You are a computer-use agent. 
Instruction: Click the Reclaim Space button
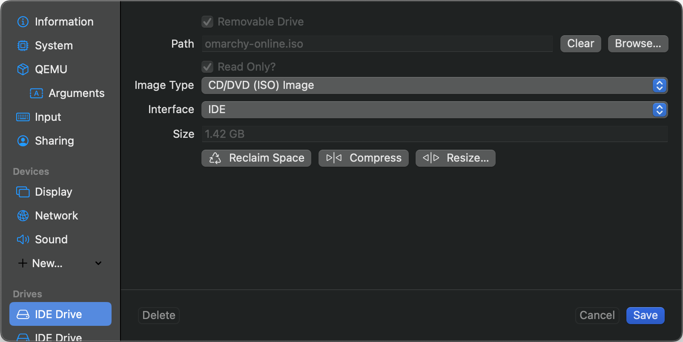(x=256, y=158)
